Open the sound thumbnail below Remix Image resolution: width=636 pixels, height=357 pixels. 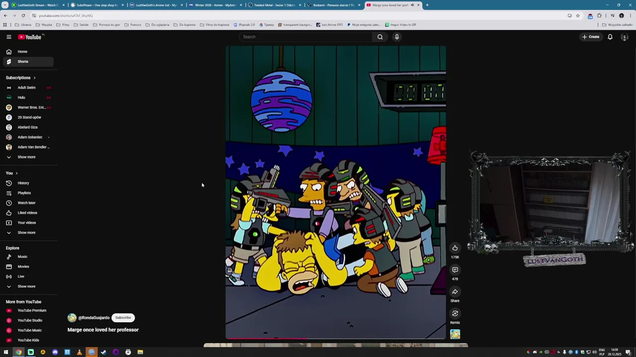[x=455, y=334]
